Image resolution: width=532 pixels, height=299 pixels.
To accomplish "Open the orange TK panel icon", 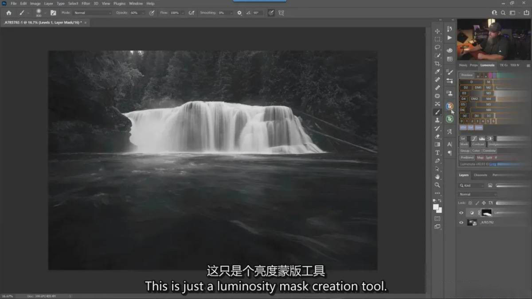I will 450,106.
